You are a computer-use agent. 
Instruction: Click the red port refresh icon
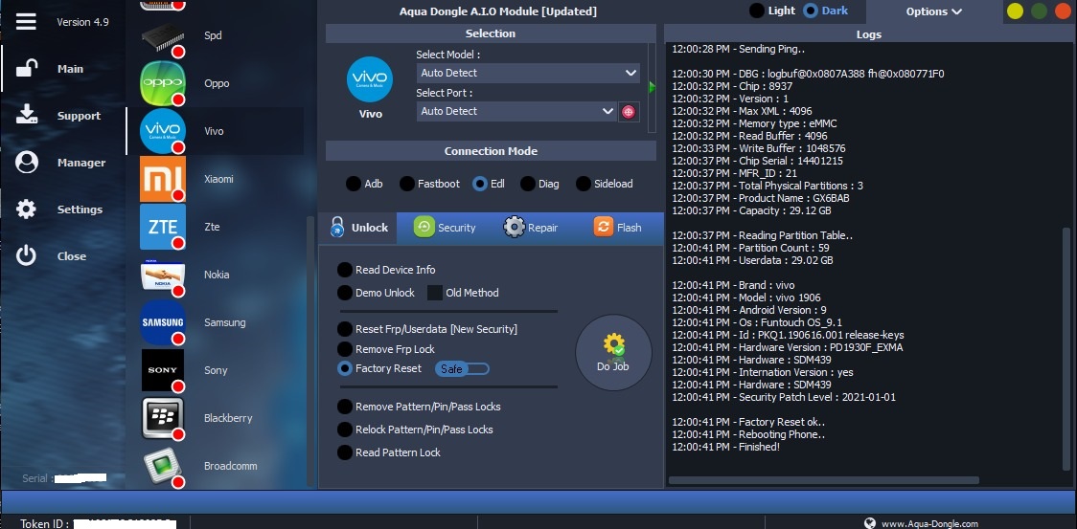point(628,111)
